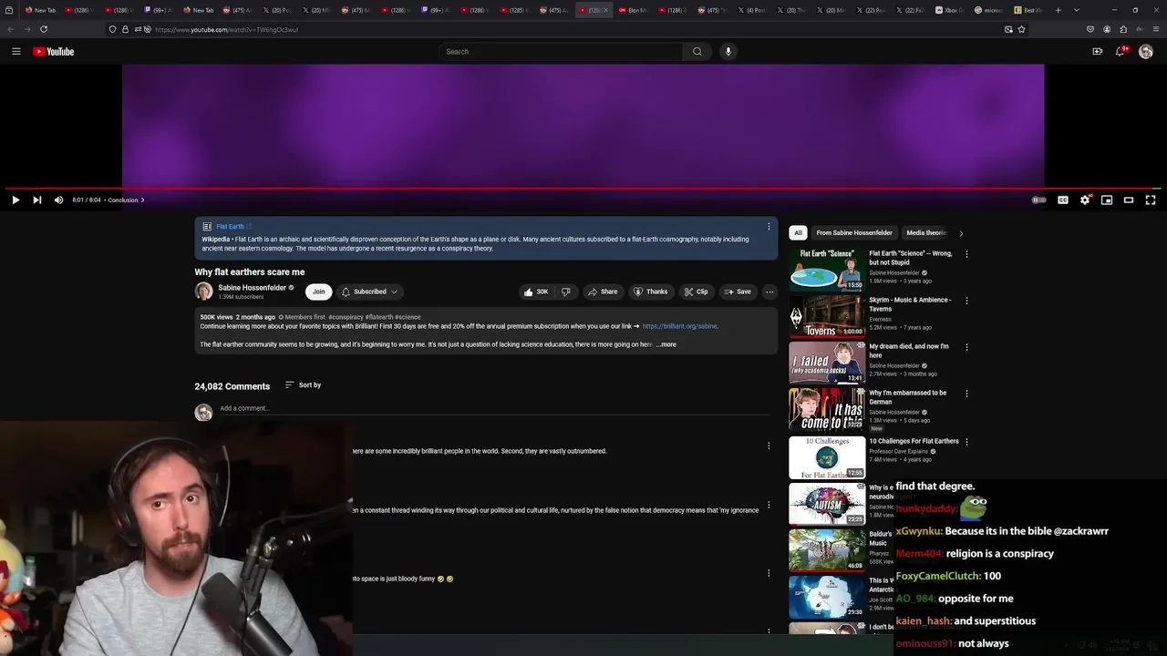Open the YouTube guide hamburger menu
1167x656 pixels.
coord(15,52)
